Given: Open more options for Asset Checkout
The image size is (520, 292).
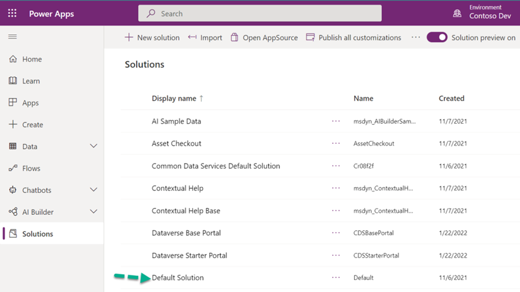Looking at the screenshot, I should (336, 143).
